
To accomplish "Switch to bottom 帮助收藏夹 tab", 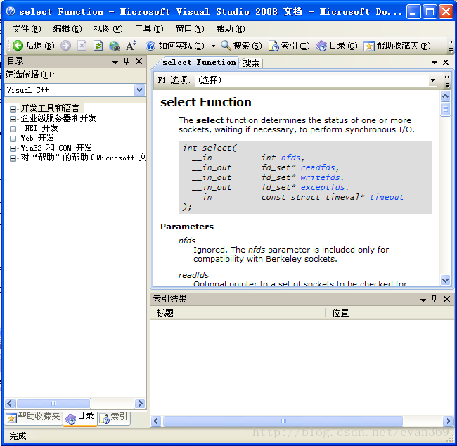I will (33, 417).
